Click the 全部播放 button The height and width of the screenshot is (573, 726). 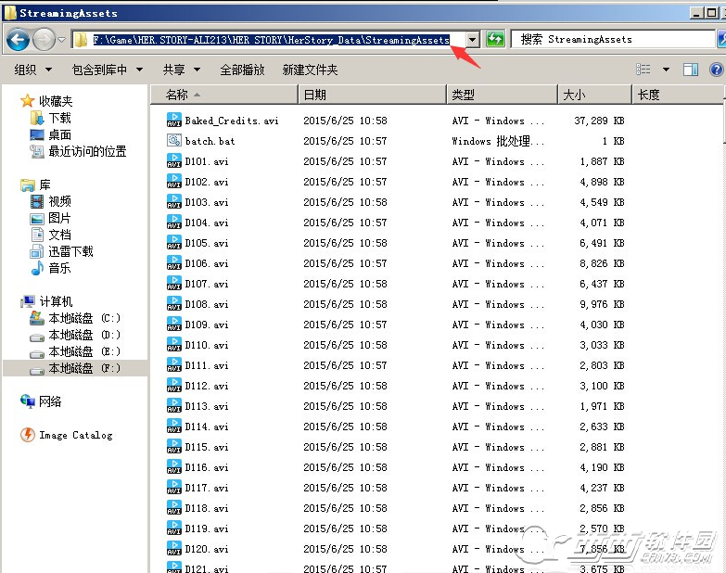(242, 70)
